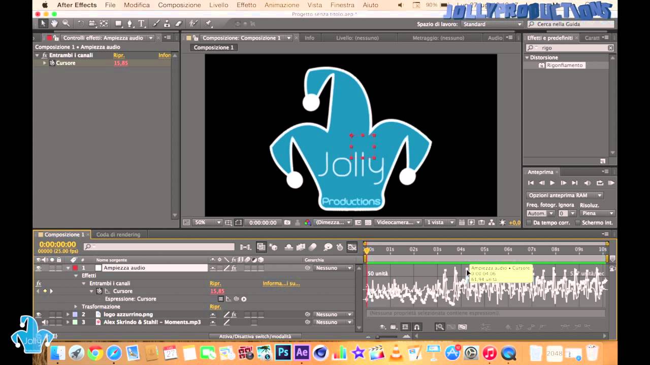Viewport: 650px width, 365px height.
Task: Open the Finestra menu
Action: coord(342,5)
